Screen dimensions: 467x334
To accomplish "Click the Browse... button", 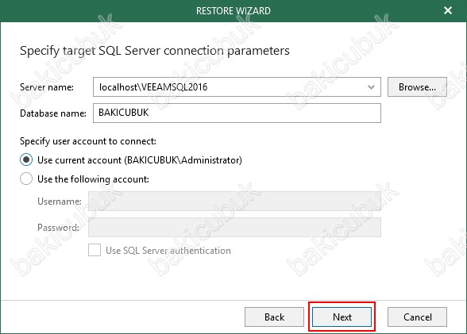I will (x=417, y=86).
